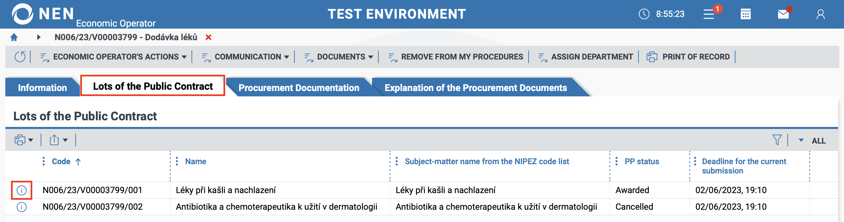Click the refresh icon in toolbar
844x222 pixels.
click(x=20, y=57)
